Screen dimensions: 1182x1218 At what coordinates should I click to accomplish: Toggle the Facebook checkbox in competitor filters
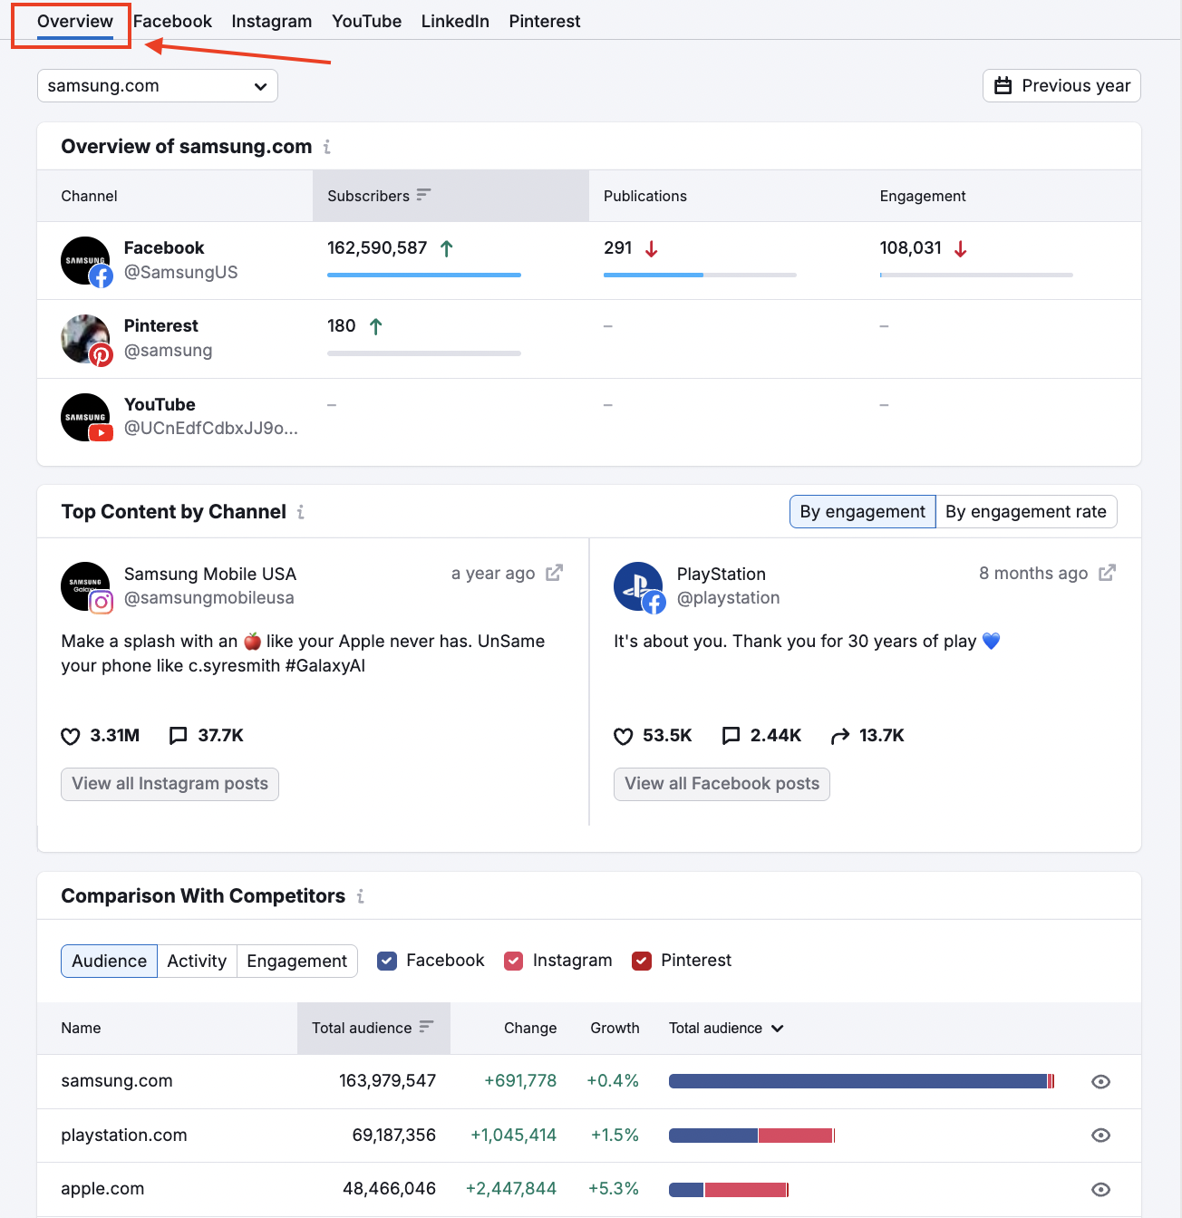coord(387,961)
